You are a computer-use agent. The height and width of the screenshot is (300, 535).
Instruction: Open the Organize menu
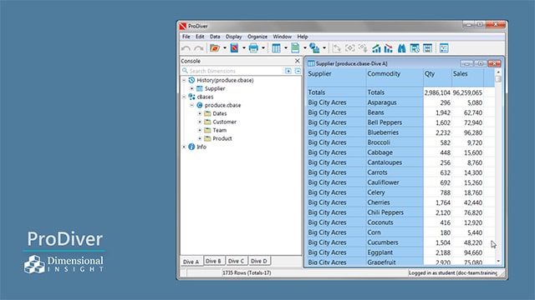point(257,37)
